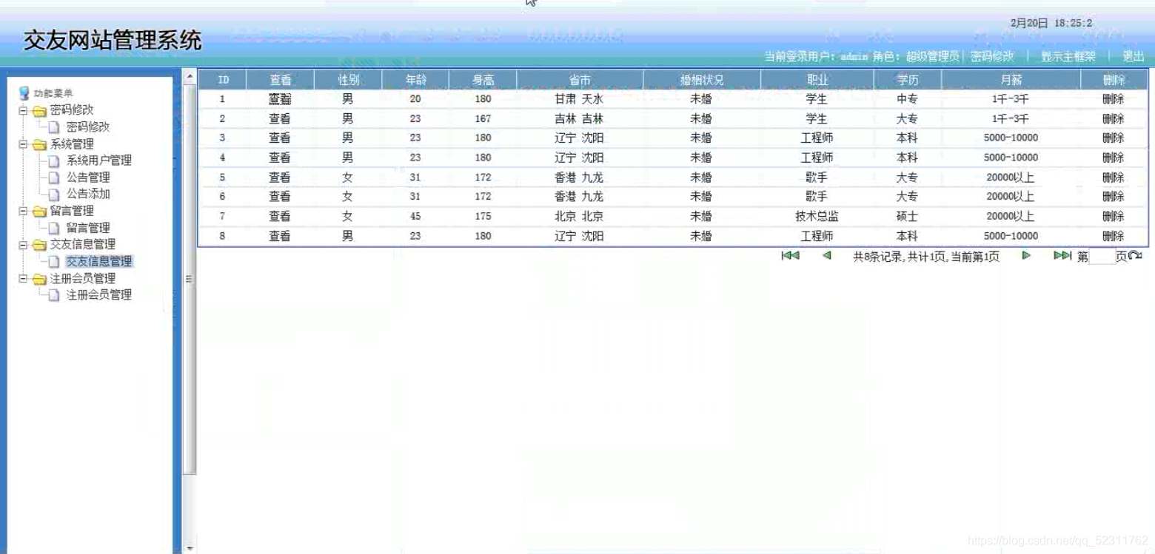Click 密码修改 link in header

[x=992, y=56]
